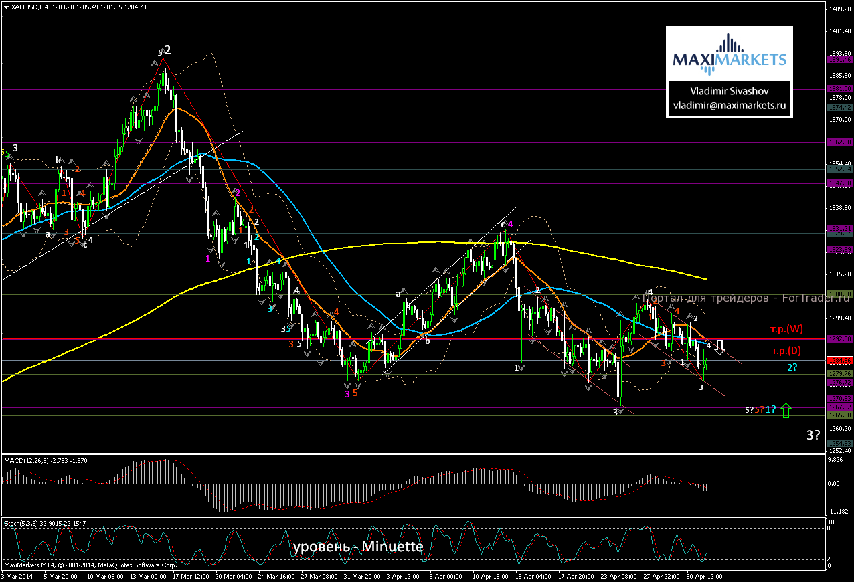Image resolution: width=854 pixels, height=582 pixels.
Task: Click the MACD(12,26,9) indicator label
Action: tap(39, 461)
